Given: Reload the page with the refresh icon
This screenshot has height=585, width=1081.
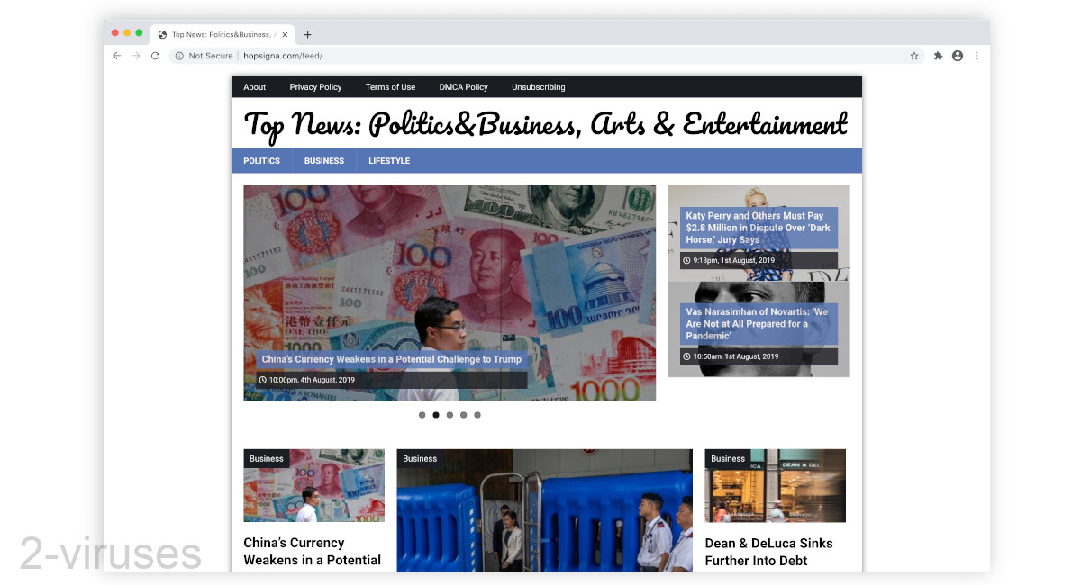Looking at the screenshot, I should point(155,55).
